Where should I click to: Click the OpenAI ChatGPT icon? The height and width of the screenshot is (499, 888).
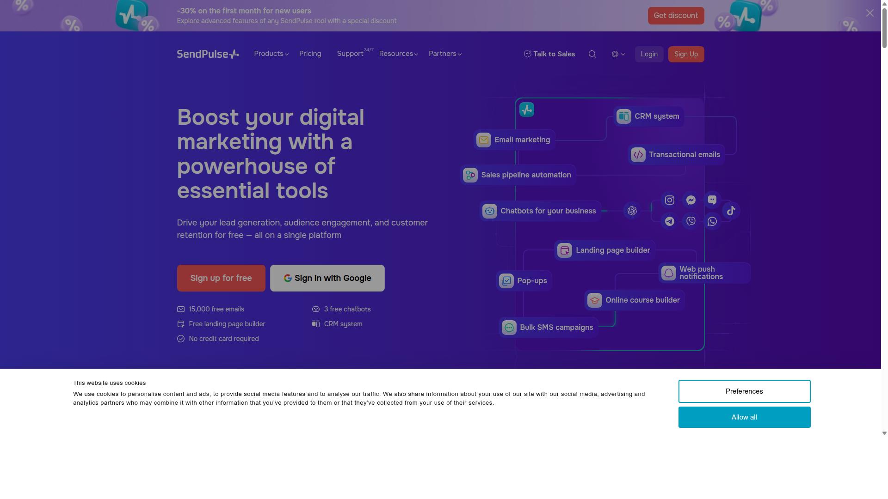632,211
